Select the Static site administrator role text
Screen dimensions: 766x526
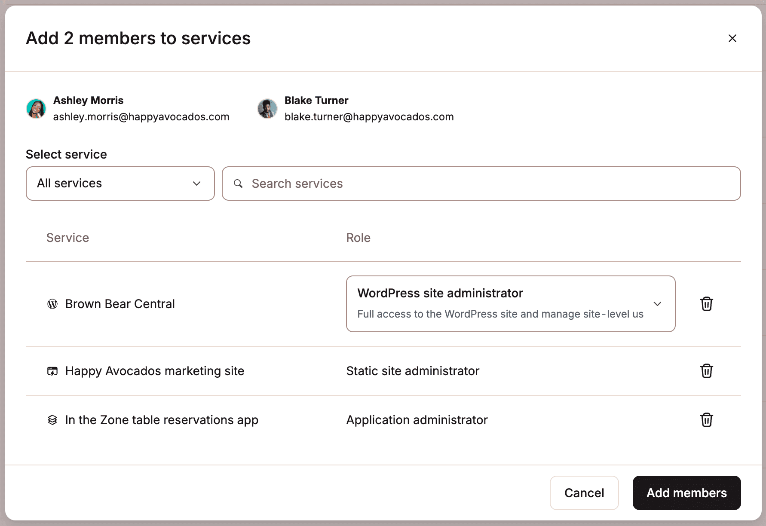[x=413, y=371]
